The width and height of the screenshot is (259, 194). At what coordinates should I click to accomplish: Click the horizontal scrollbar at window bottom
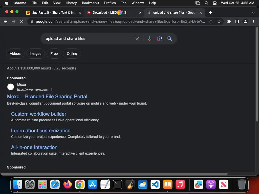114,174
